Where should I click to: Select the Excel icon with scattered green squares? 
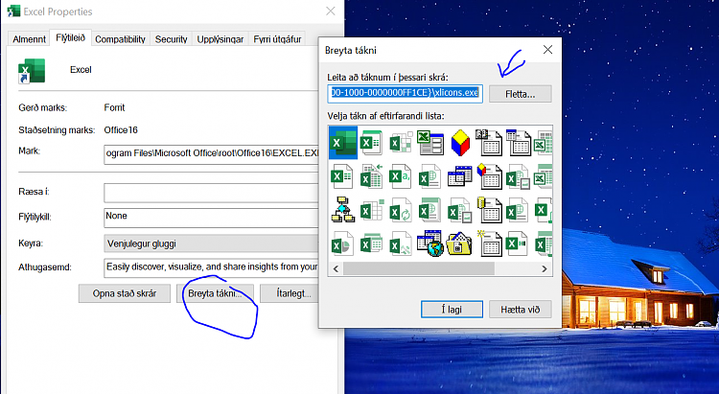coord(401,142)
